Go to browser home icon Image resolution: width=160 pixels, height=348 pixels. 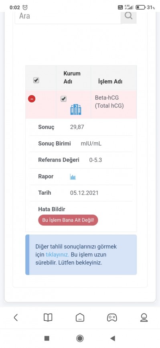pos(80,317)
